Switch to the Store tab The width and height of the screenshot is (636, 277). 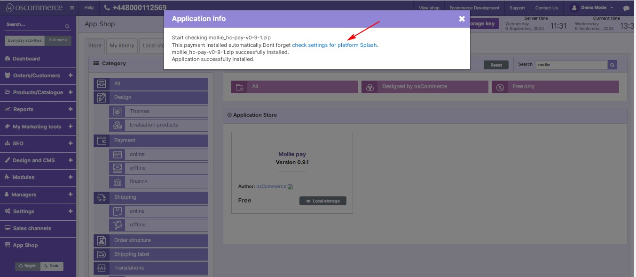[95, 45]
